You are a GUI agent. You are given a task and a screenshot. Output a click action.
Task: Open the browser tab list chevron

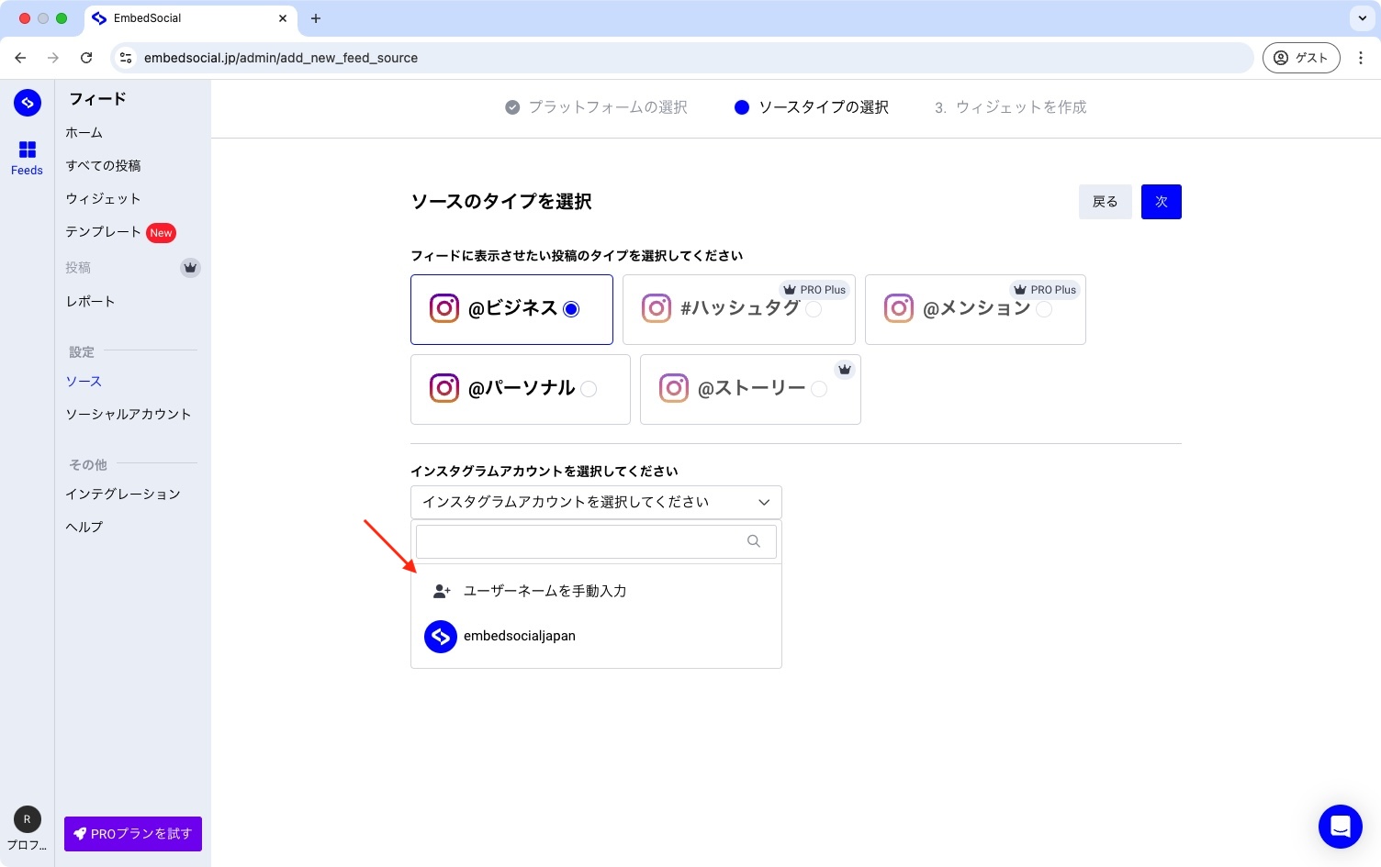pyautogui.click(x=1363, y=18)
